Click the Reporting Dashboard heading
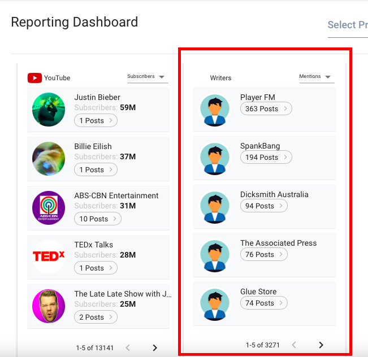Viewport: 368px width, 357px height. pos(75,22)
